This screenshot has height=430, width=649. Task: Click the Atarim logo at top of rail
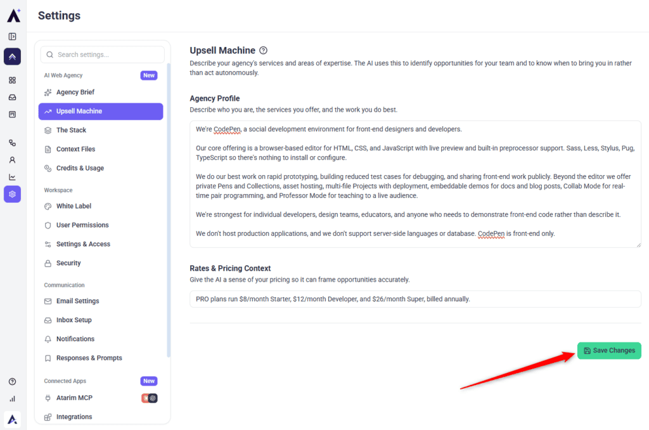[14, 15]
